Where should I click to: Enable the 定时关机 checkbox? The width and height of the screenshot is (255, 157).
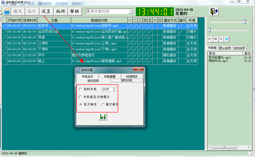[x=80, y=89]
